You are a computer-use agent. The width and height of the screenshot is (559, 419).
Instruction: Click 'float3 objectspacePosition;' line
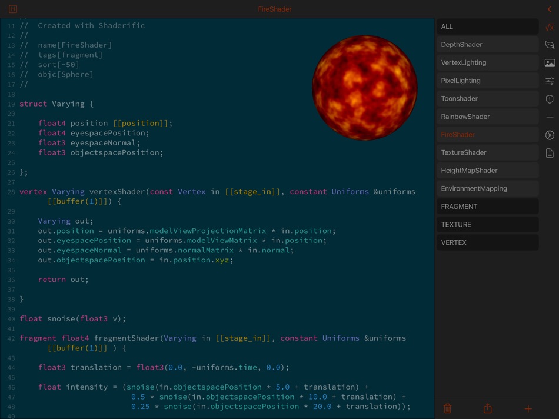click(101, 152)
